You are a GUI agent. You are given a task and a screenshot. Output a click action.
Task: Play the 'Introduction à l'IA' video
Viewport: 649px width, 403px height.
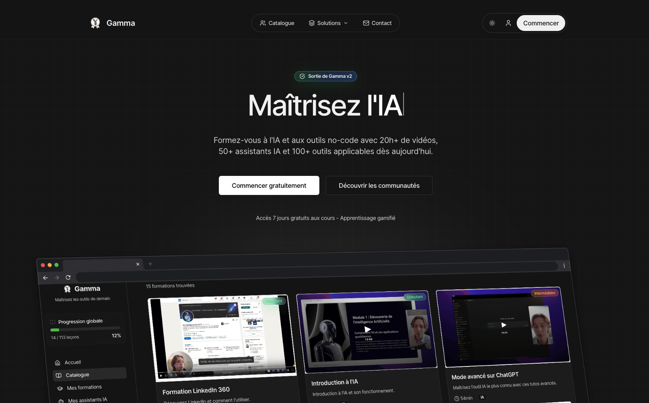(367, 330)
